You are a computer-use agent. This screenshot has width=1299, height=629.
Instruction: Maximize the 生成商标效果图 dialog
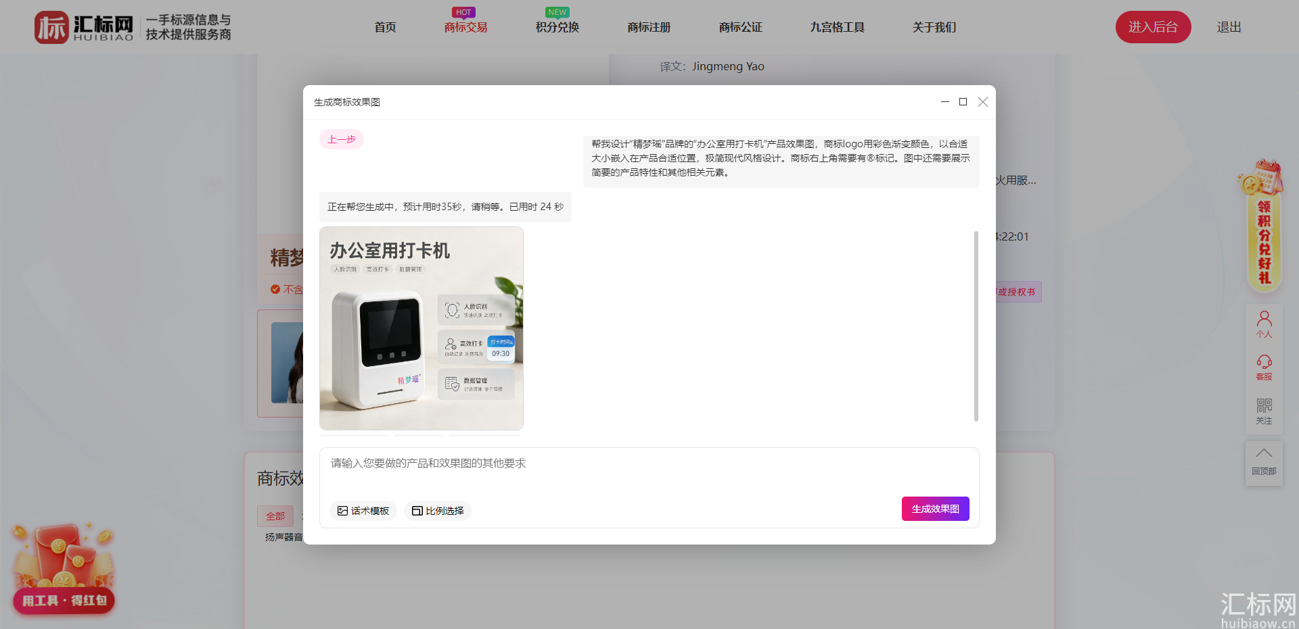(963, 102)
